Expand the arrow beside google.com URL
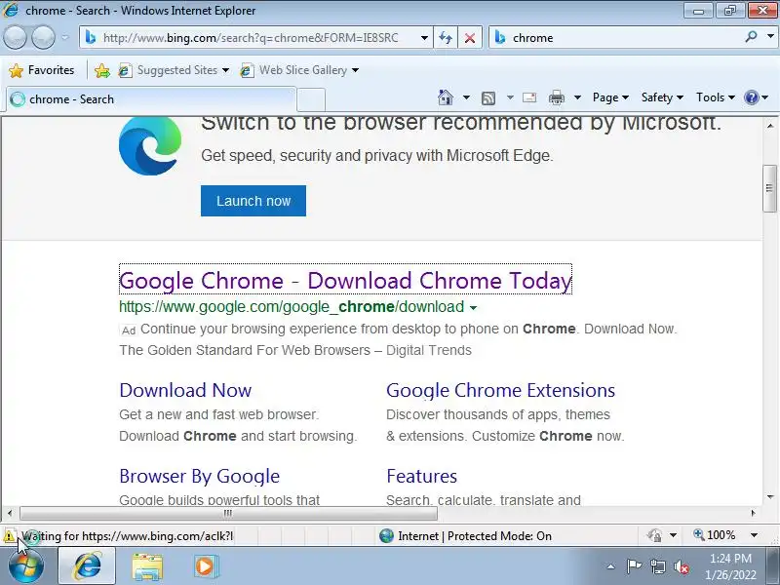This screenshot has height=585, width=780. (473, 308)
